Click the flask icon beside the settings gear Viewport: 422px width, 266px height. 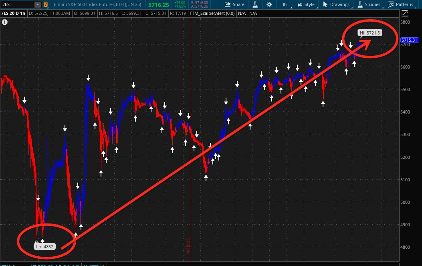(255, 5)
